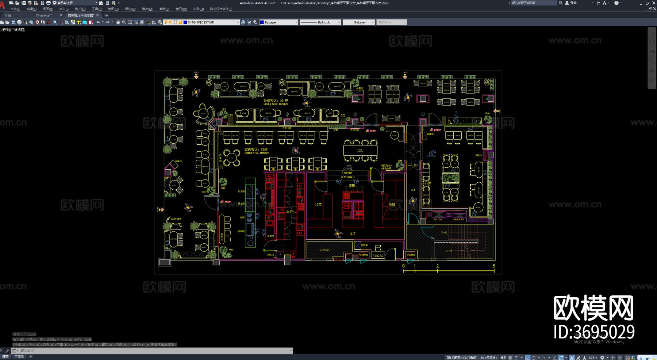
Task: Open the ByColor plot style dropdown
Action: (x=391, y=22)
